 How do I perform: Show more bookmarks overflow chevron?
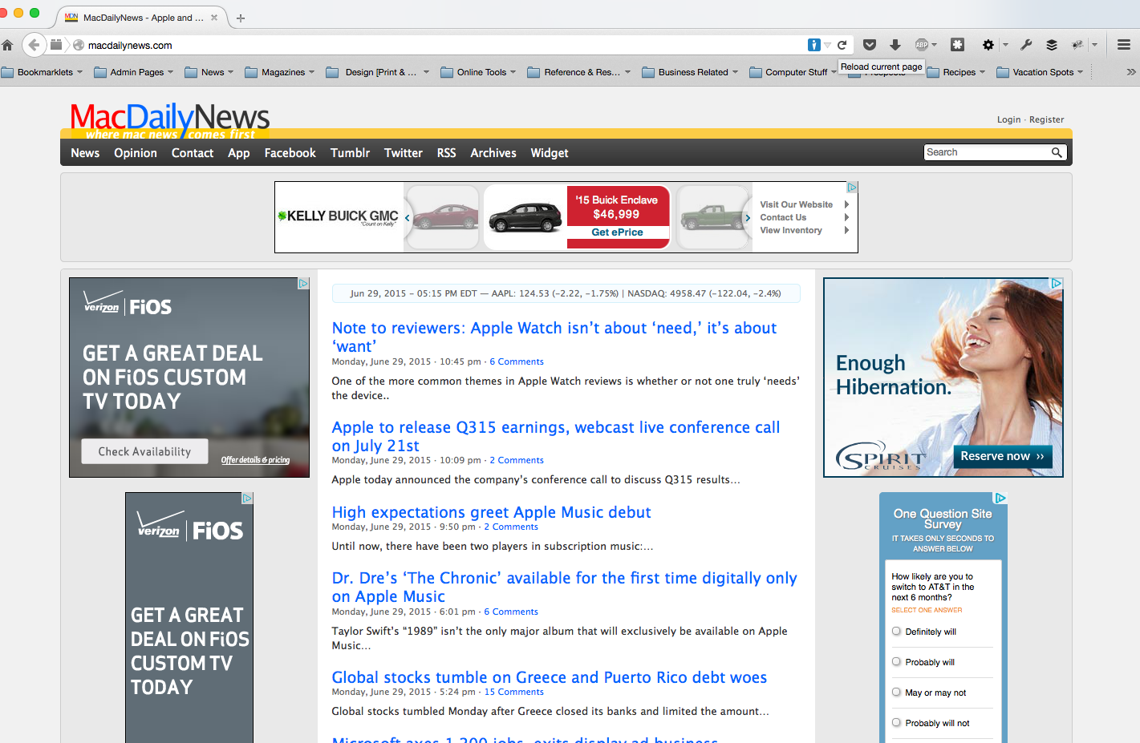click(x=1130, y=72)
